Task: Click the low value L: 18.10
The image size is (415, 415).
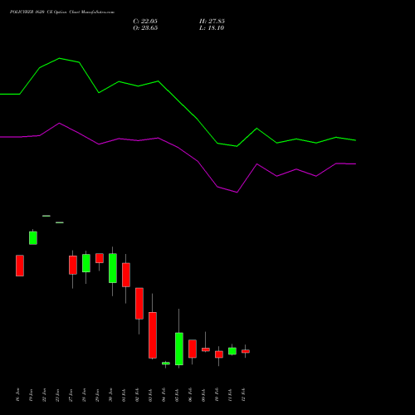Action: pyautogui.click(x=212, y=28)
